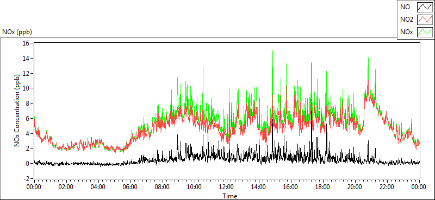Click the tallest green NOx spike near 15:00
This screenshot has width=435, height=200.
pos(273,72)
